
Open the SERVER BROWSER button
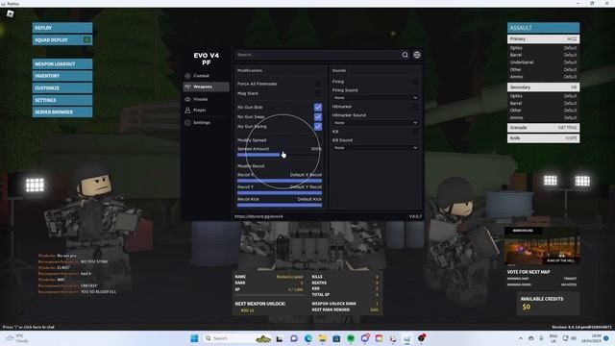(x=62, y=111)
